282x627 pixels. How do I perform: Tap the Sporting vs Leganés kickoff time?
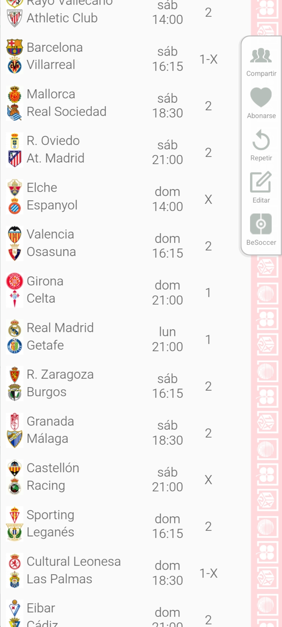coord(167,526)
